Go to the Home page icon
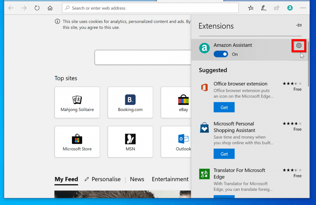This screenshot has height=205, width=316. [x=50, y=8]
